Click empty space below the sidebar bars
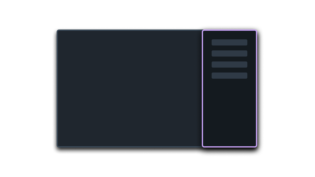The image size is (315, 177). [x=229, y=114]
